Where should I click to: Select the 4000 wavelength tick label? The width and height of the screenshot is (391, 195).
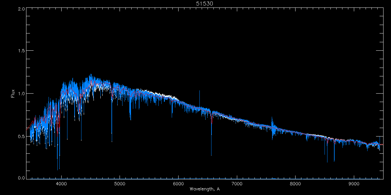(x=61, y=183)
